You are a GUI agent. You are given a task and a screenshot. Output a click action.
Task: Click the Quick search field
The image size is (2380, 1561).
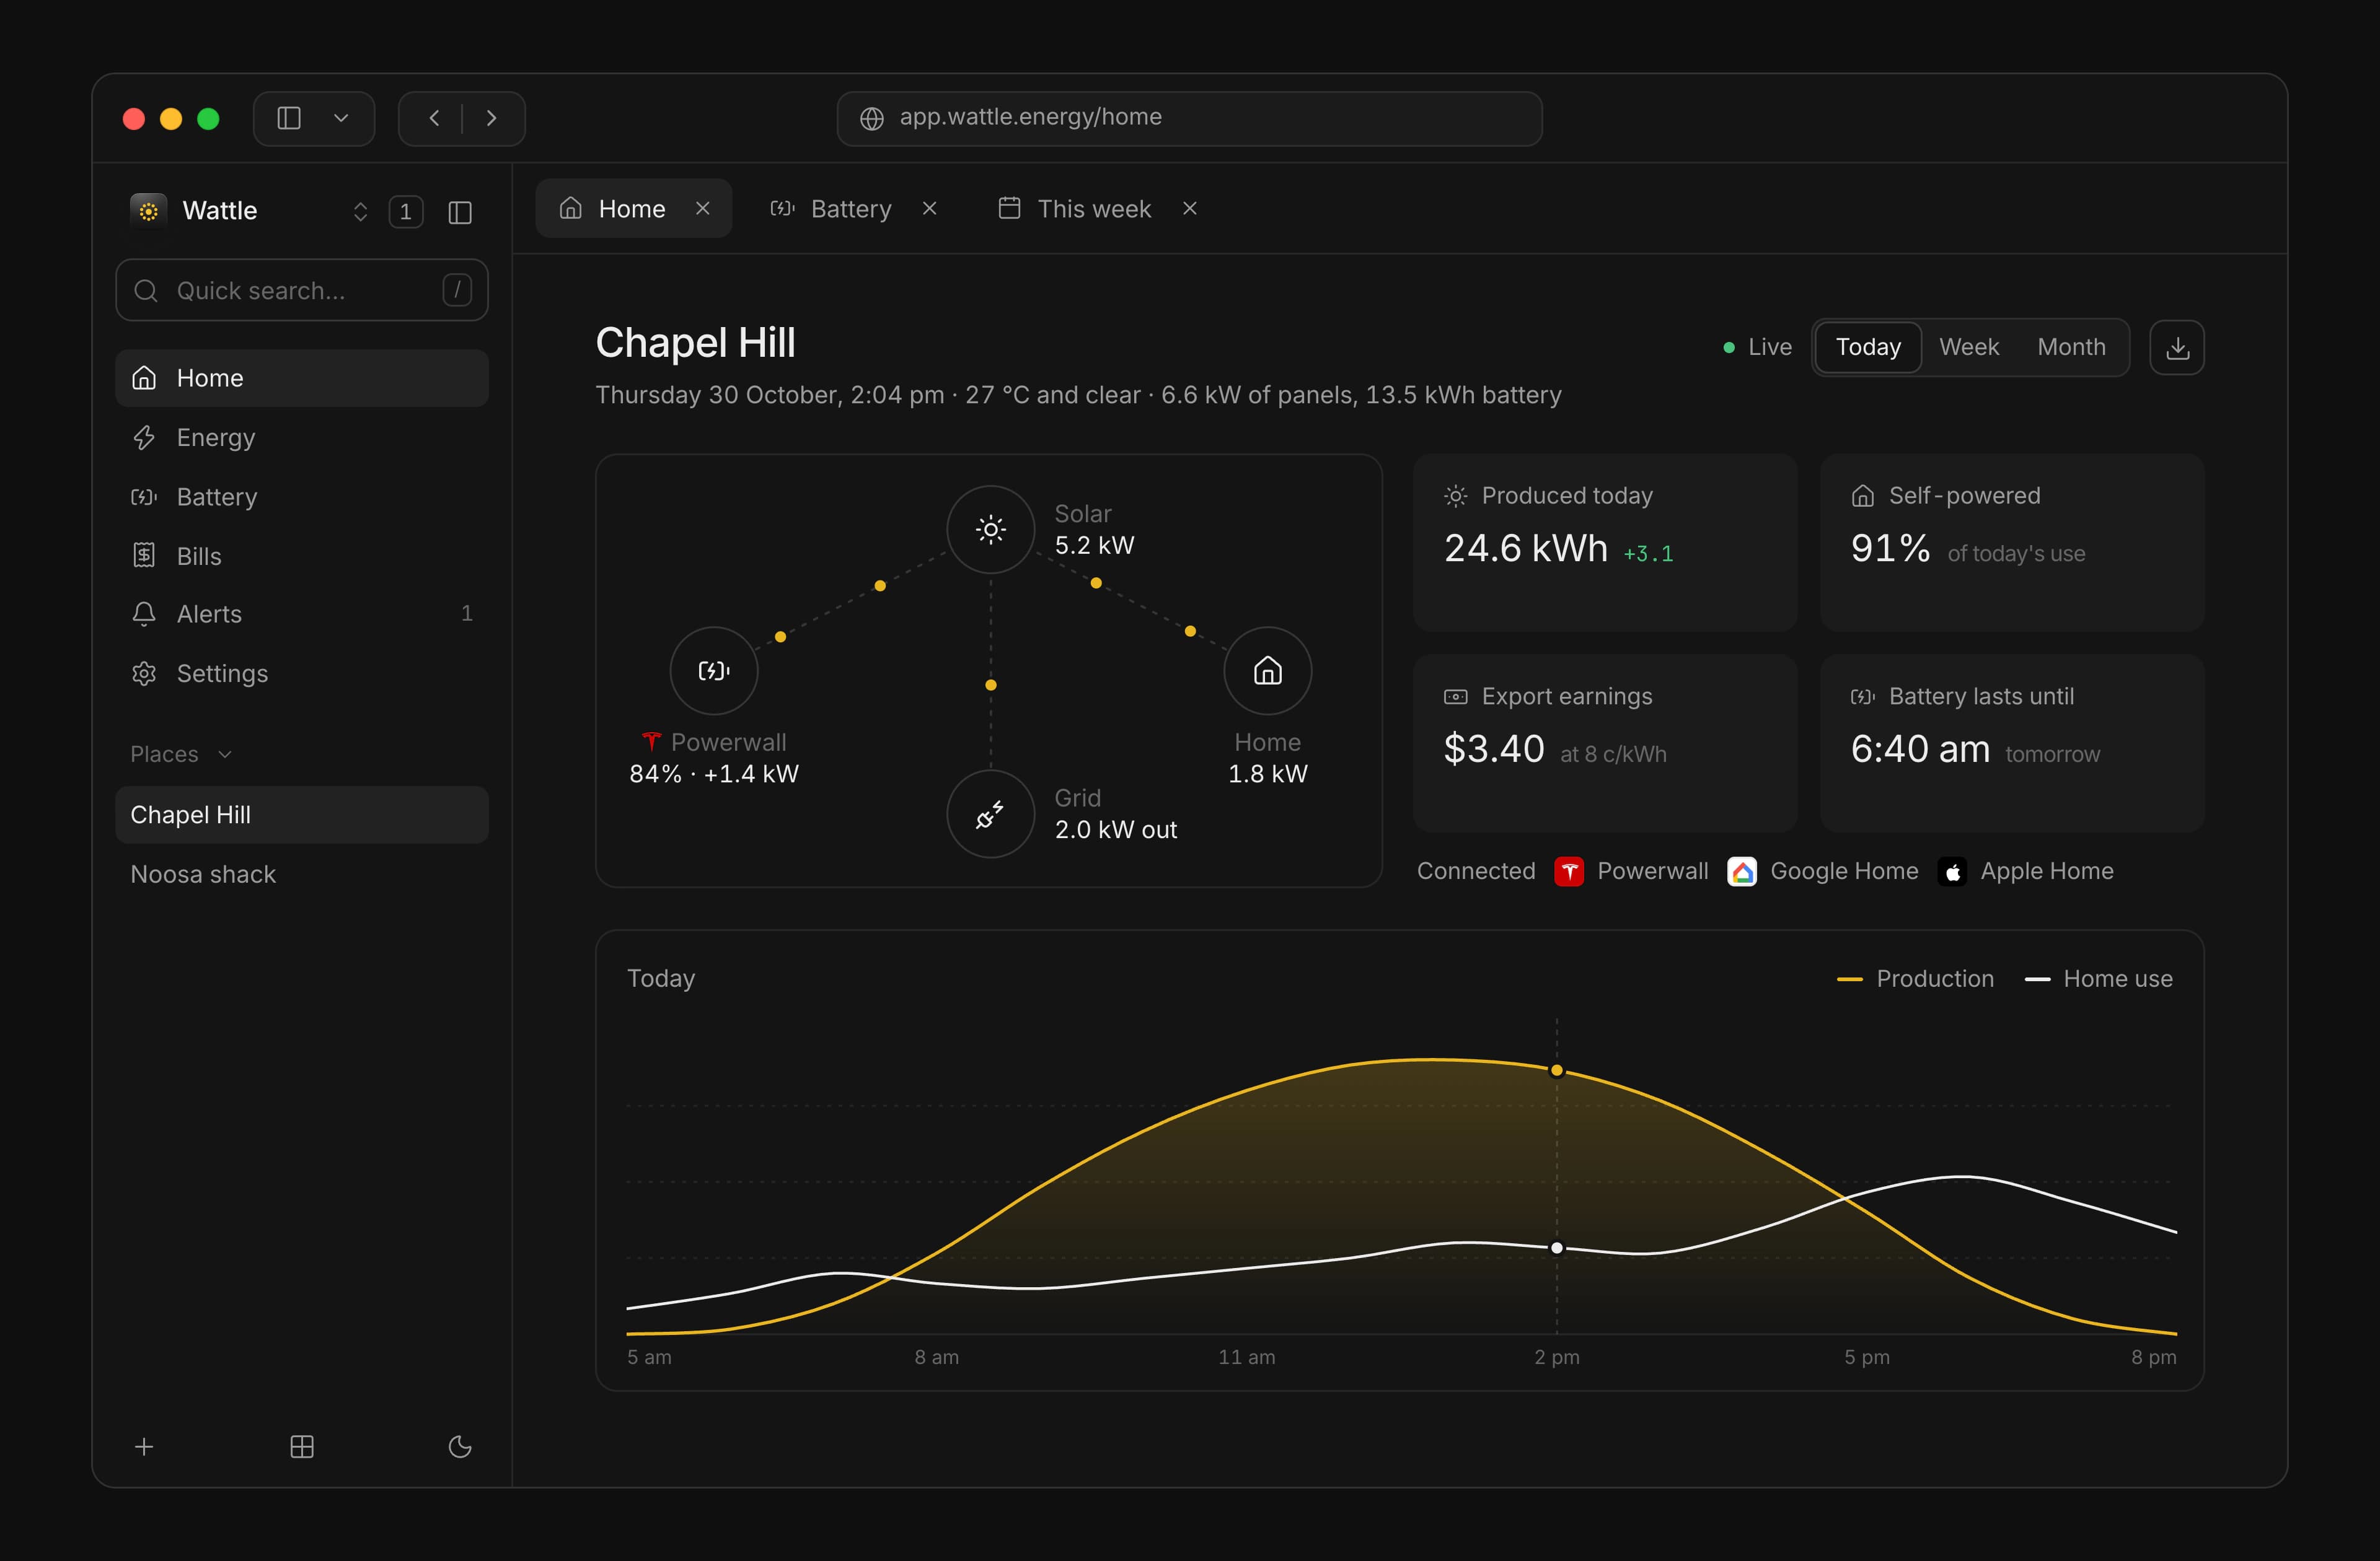(x=302, y=291)
